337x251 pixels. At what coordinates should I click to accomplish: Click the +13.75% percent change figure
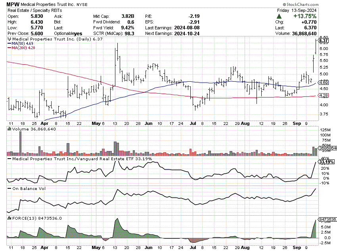[x=305, y=16]
